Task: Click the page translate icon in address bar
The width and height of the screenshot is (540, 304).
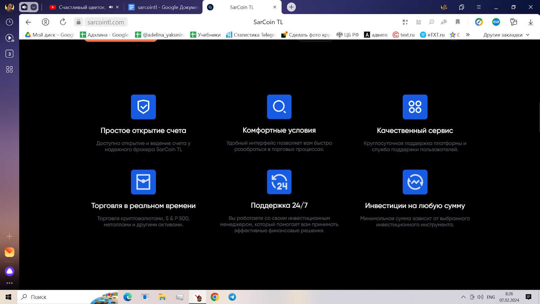Action: [444, 22]
